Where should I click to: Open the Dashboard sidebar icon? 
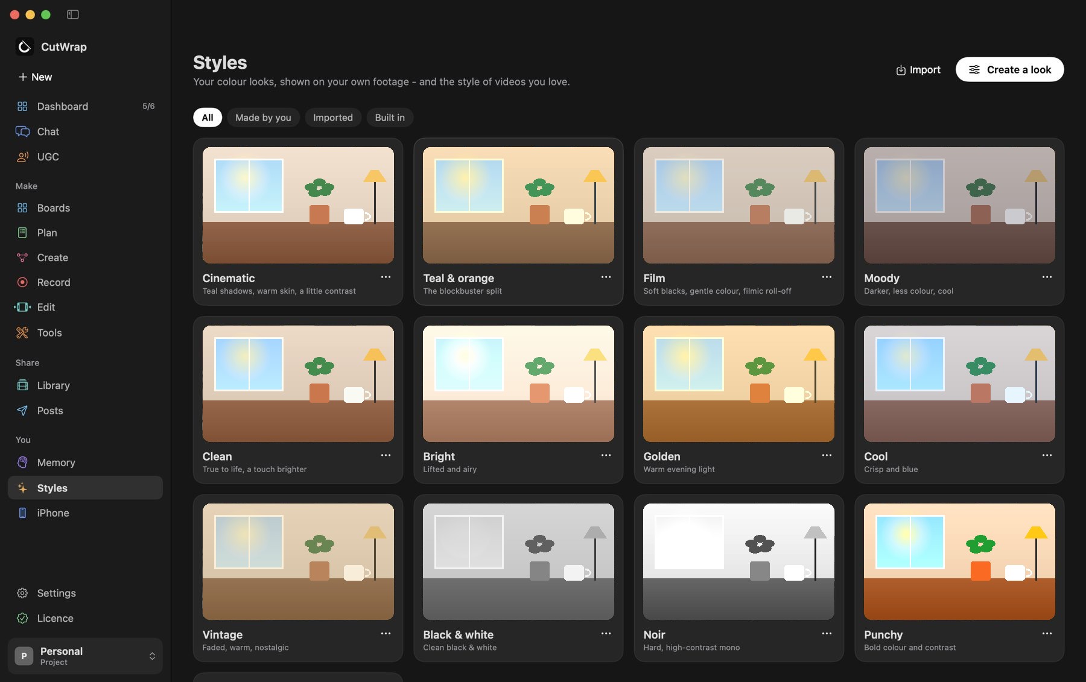pyautogui.click(x=22, y=106)
